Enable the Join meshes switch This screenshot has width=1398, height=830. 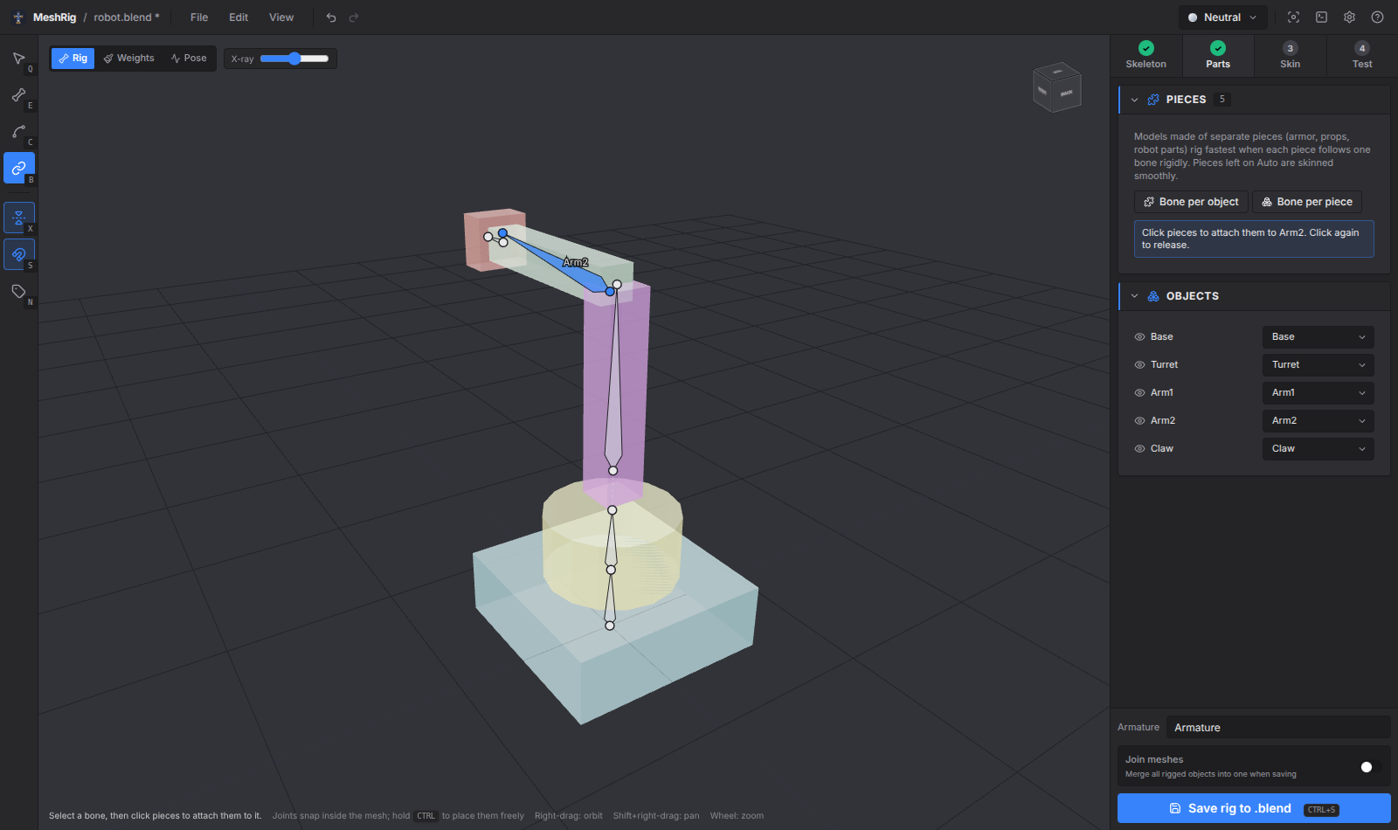(x=1371, y=767)
